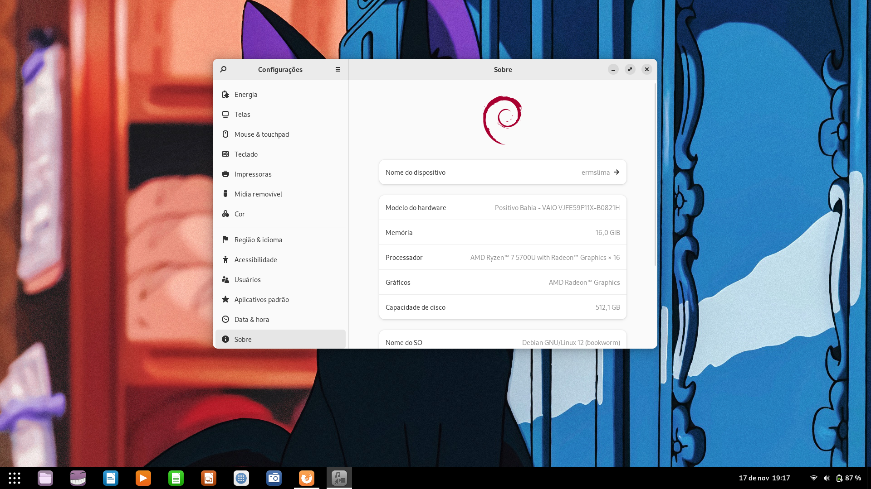Close the Configurações window
Image resolution: width=871 pixels, height=489 pixels.
pos(647,69)
